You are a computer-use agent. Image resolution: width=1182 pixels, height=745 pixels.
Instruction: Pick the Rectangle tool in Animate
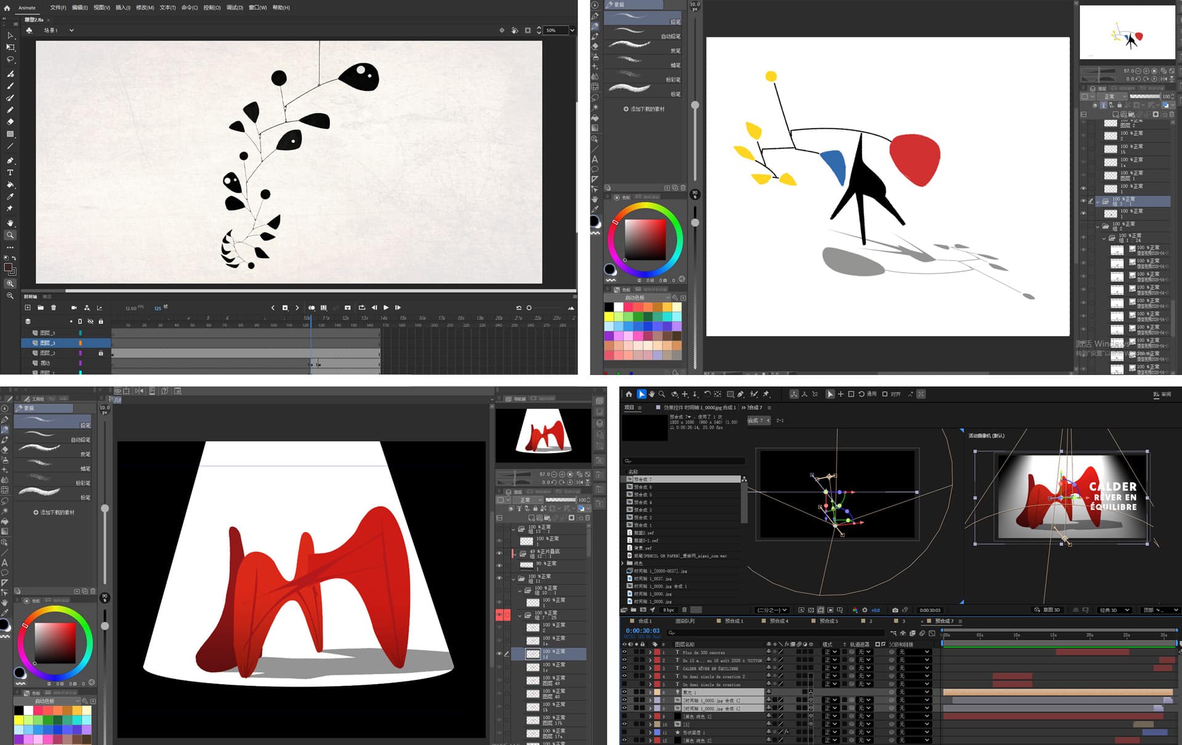point(10,134)
